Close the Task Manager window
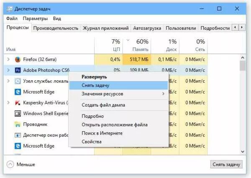Image resolution: width=251 pixels, height=178 pixels. [237, 9]
